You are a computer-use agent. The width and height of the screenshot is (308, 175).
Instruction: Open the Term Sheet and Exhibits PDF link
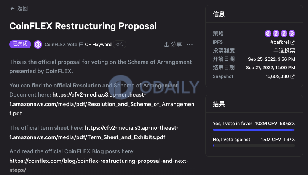pyautogui.click(x=94, y=132)
